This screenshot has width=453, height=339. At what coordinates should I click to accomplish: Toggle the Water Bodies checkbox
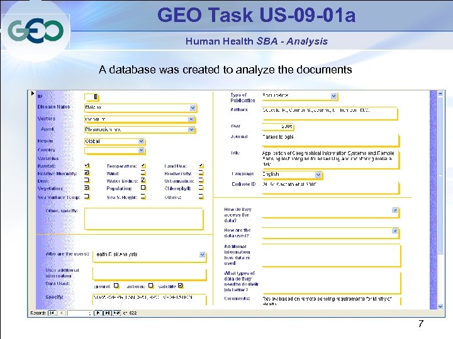coord(143,180)
